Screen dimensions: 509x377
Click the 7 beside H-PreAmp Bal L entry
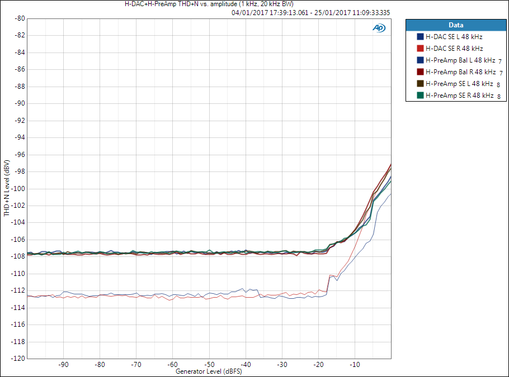coord(500,61)
